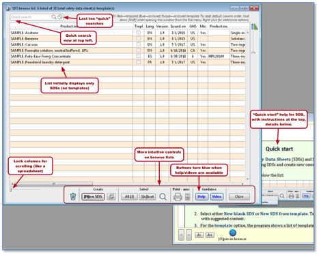
Task: Click the Open in browser globe icon
Action: 232,232
